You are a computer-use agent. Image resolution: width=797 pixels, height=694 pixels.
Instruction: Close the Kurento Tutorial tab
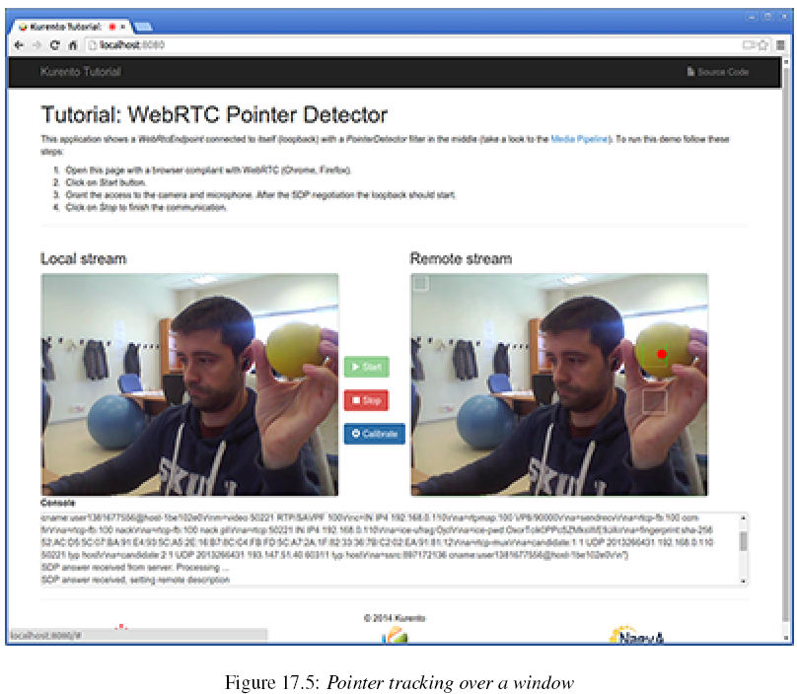(123, 27)
